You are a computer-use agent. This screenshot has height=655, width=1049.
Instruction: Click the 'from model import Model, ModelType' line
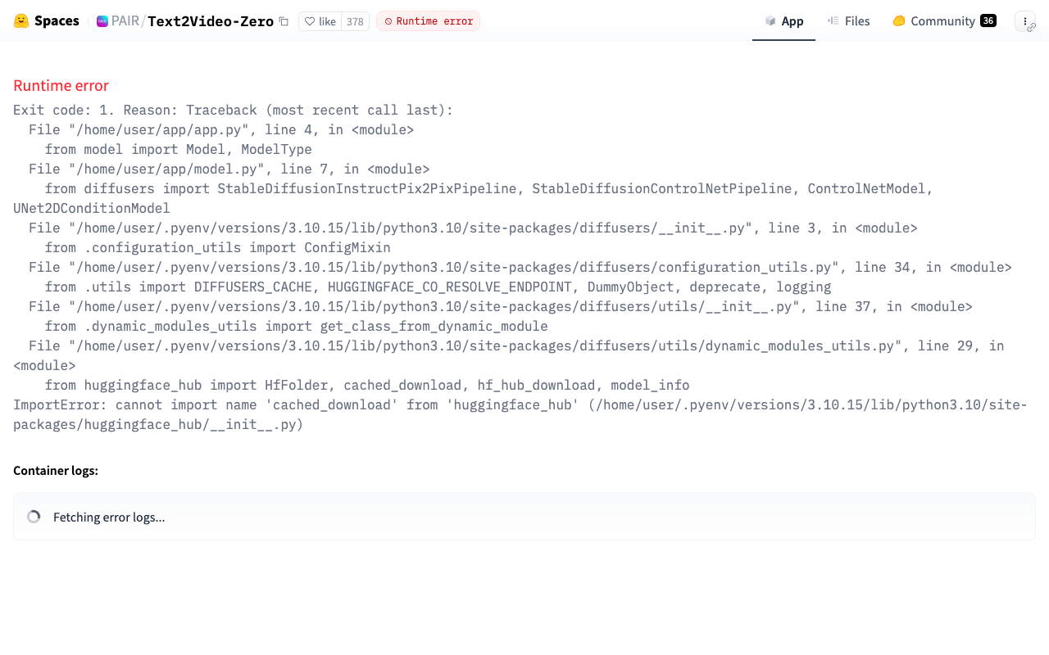tap(178, 150)
